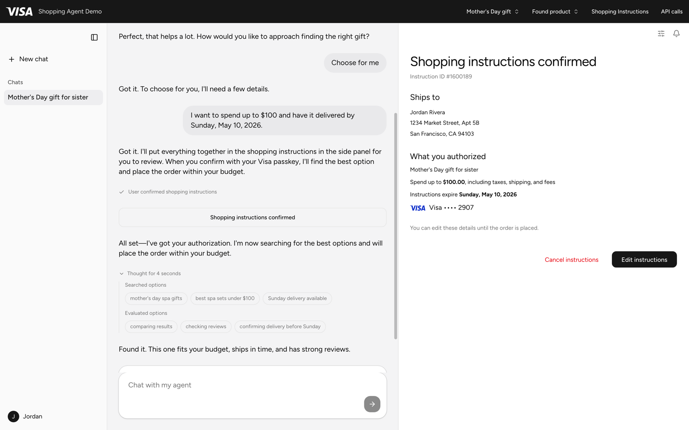This screenshot has height=430, width=689.
Task: Click 'User confirmed shopping instructions' text
Action: coord(173,192)
